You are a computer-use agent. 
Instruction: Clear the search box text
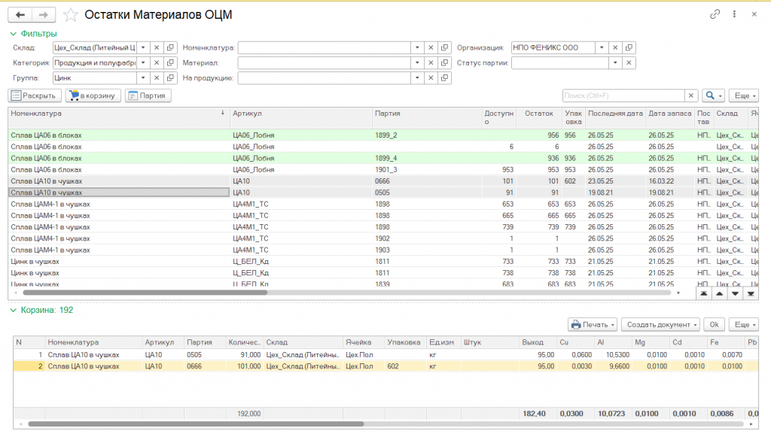click(x=691, y=96)
